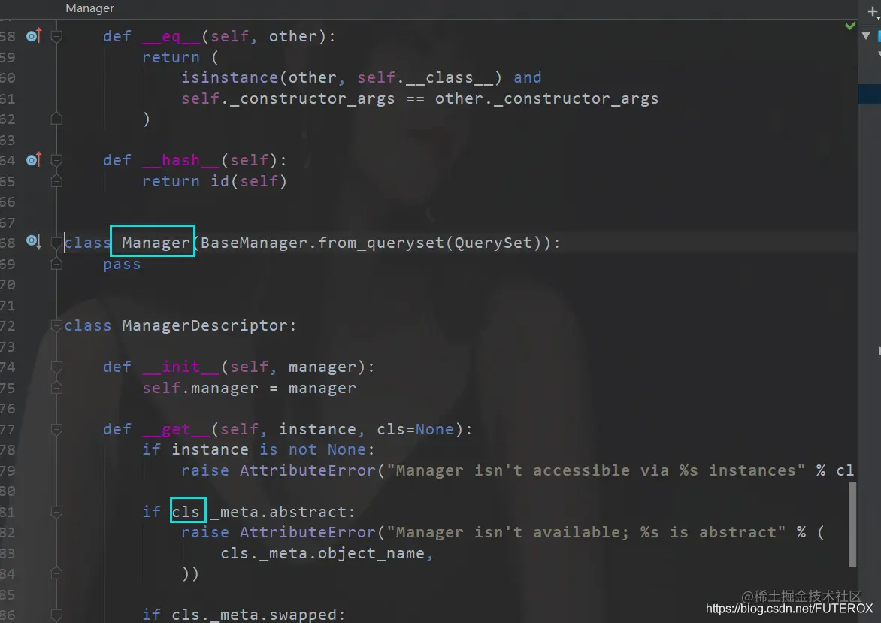Click the closing parenthesis line of __eq__ return
Screen dimensions: 881x623
[146, 119]
